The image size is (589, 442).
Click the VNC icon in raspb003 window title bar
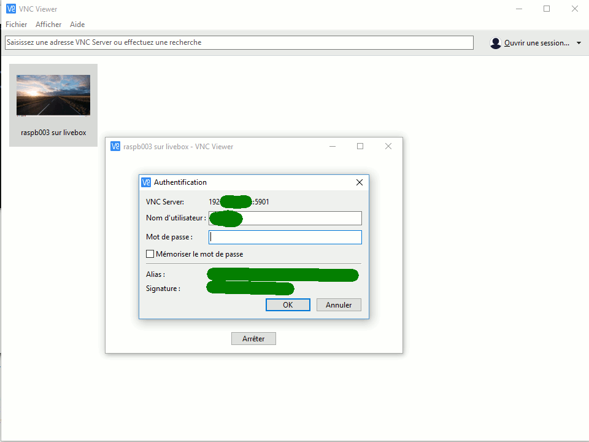coord(115,146)
